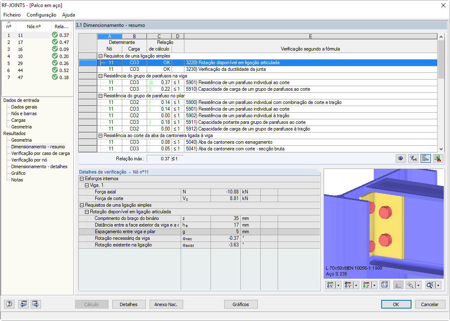Screen dimensions: 450x321
Task: Click the Cancelar button
Action: 430,304
